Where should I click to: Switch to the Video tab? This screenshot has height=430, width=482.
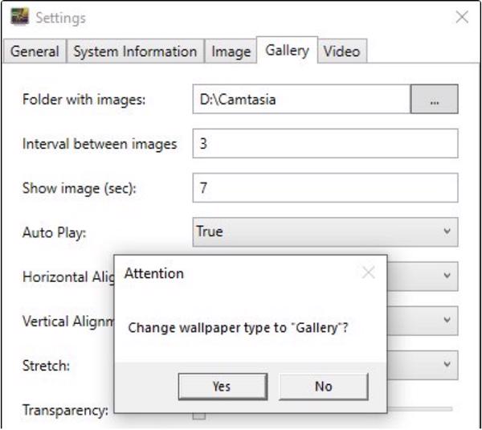[x=341, y=51]
